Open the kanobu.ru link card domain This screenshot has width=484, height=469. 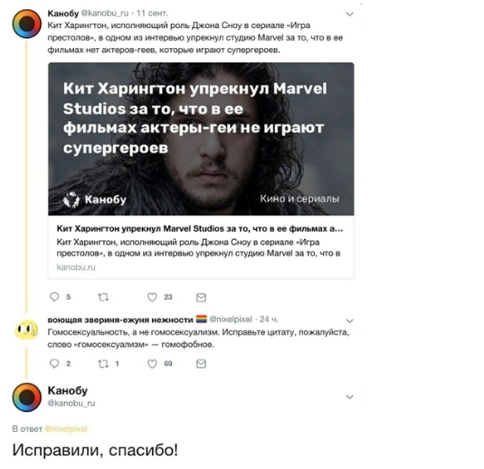click(76, 267)
